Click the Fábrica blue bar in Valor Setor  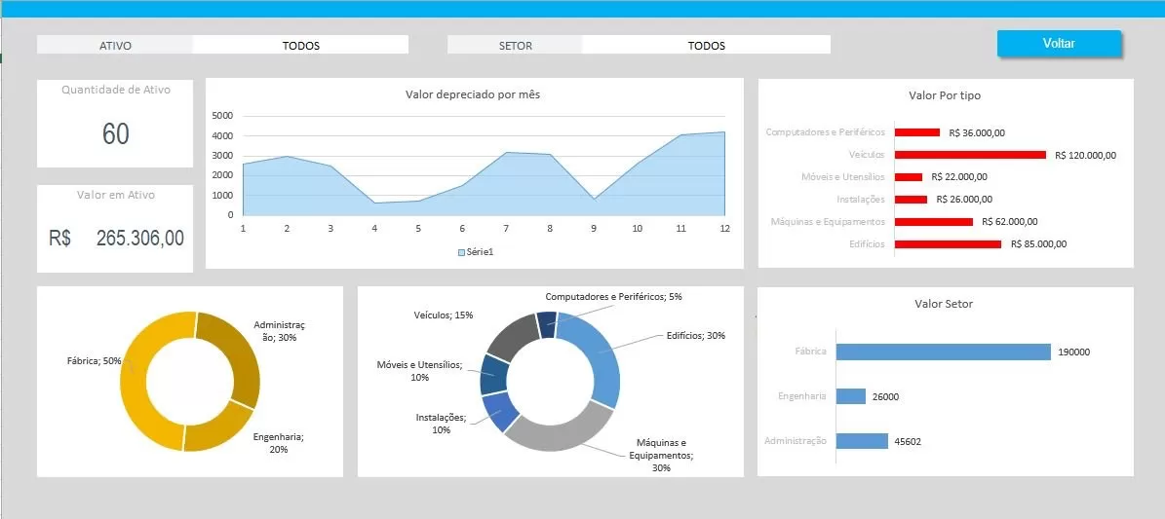point(944,352)
